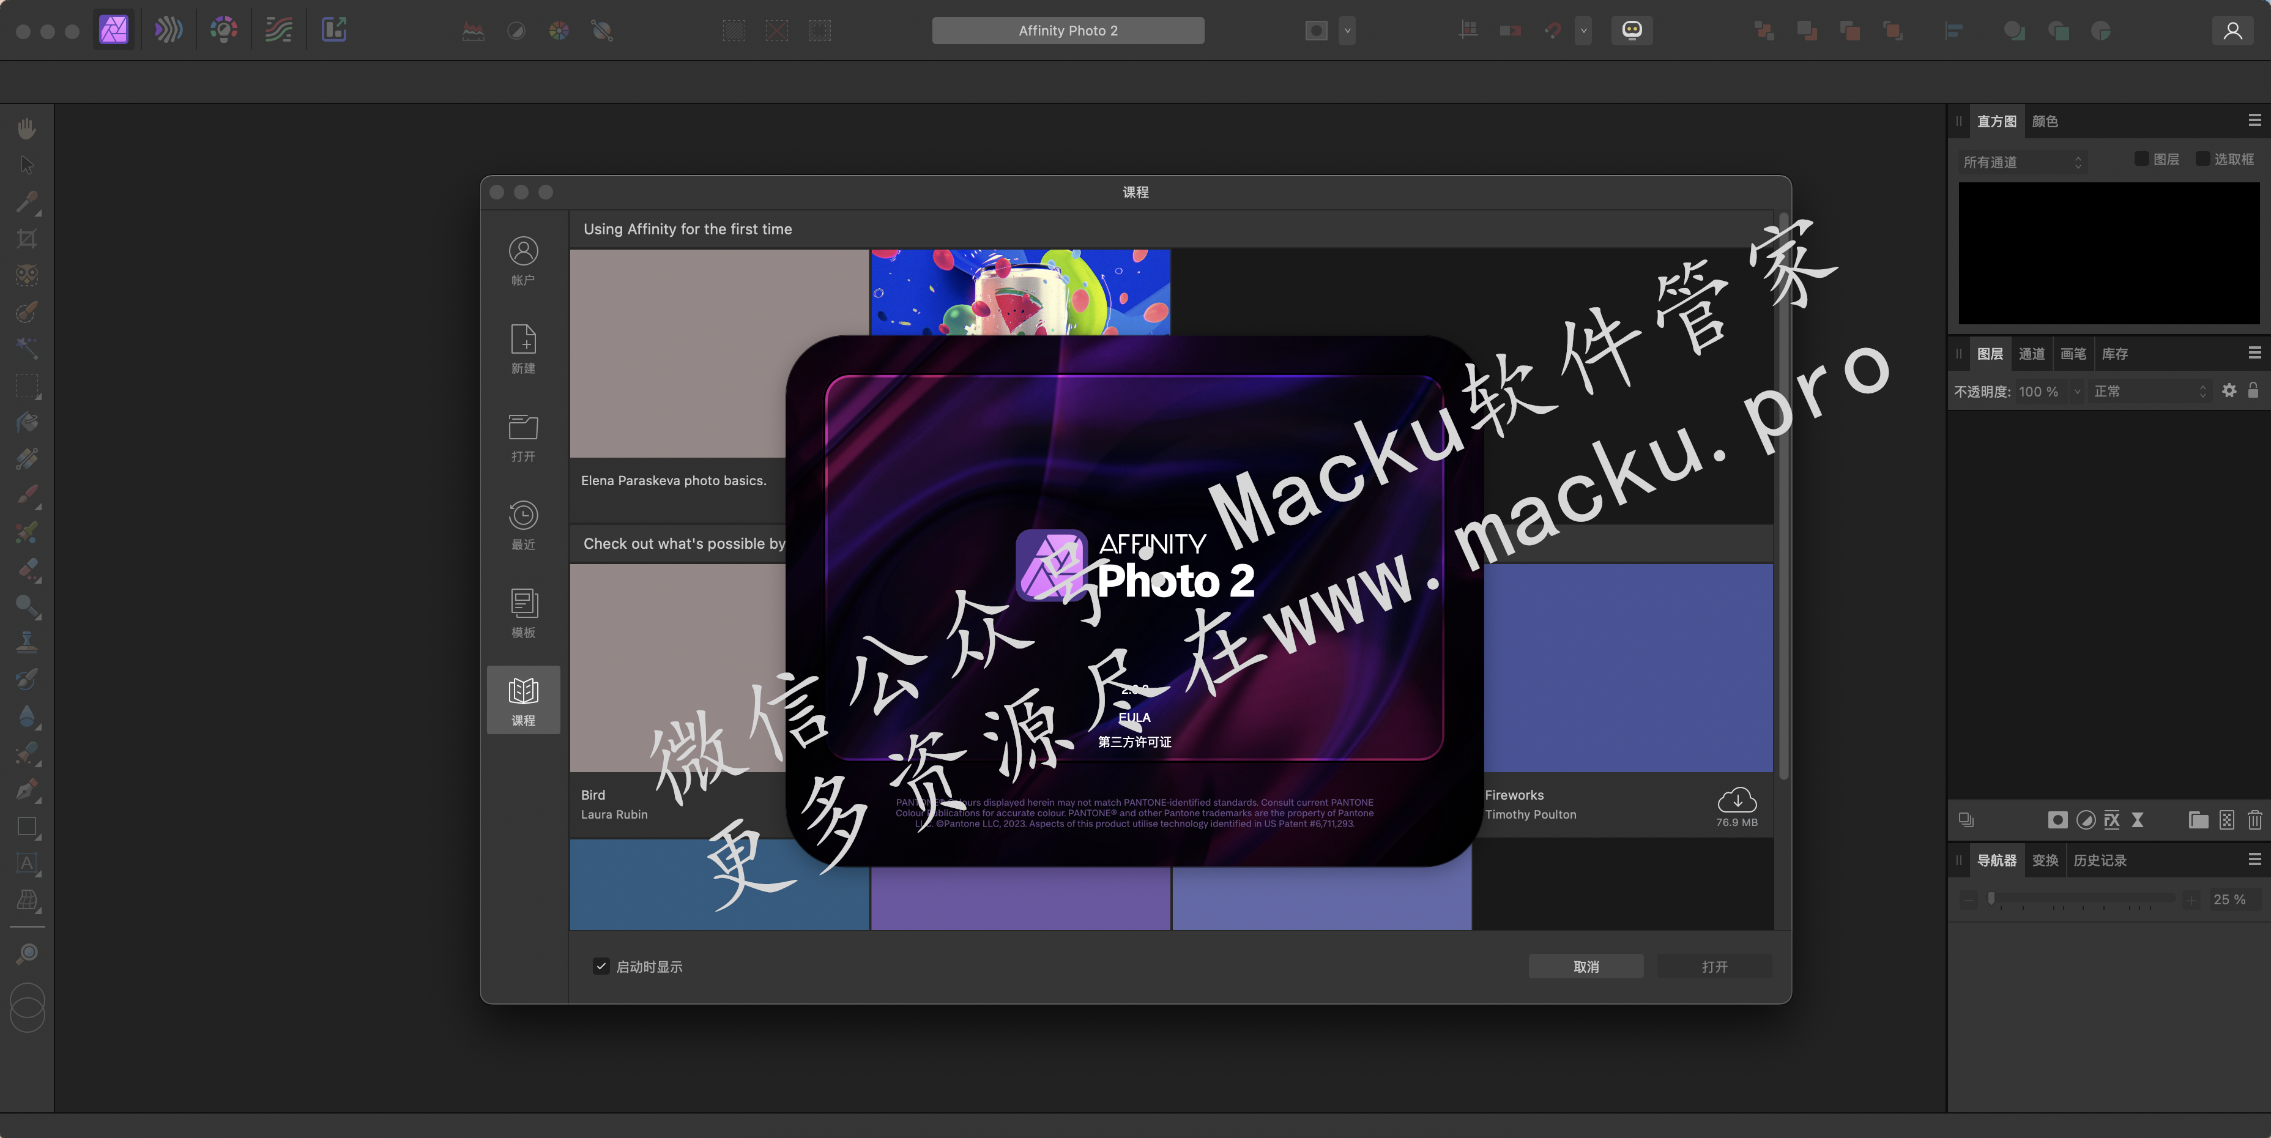The width and height of the screenshot is (2271, 1138).
Task: Open the 帐户 account section
Action: click(523, 261)
